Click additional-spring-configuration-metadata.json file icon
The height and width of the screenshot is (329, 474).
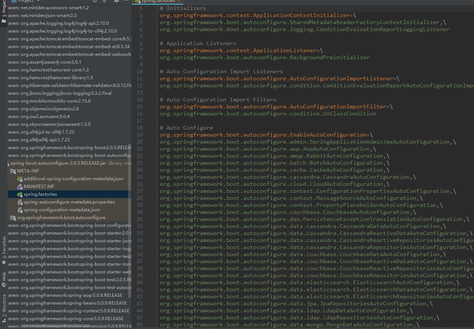pos(20,179)
